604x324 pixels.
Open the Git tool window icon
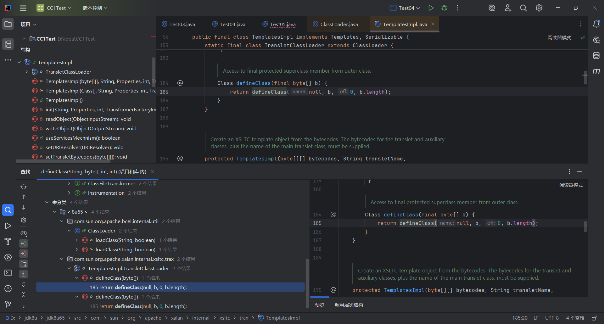click(8, 304)
